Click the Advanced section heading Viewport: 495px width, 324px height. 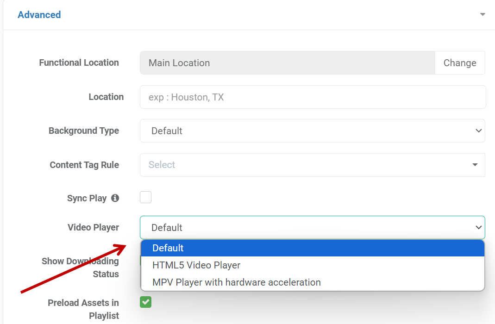pos(39,15)
